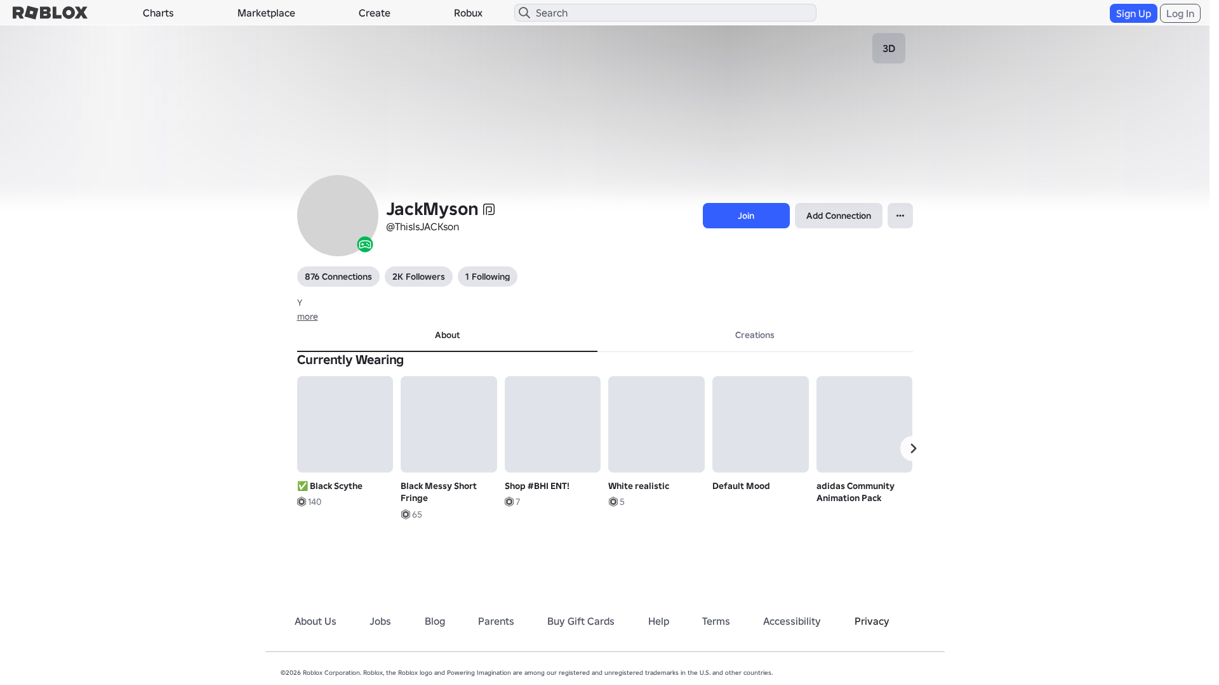1219x685 pixels.
Task: Click Robux icon under Black Scythe
Action: (302, 502)
